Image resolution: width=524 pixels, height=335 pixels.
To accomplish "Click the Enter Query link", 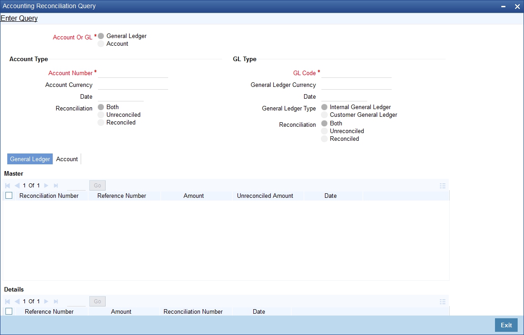I will pos(19,18).
